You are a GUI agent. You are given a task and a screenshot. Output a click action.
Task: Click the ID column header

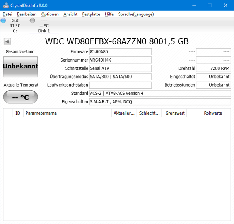18,113
